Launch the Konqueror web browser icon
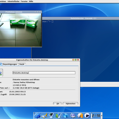Viewport: 119px width, 119px height. point(73,116)
